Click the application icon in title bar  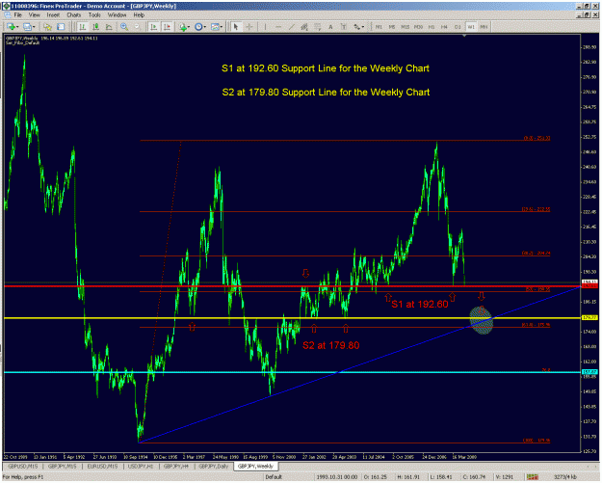(x=6, y=6)
